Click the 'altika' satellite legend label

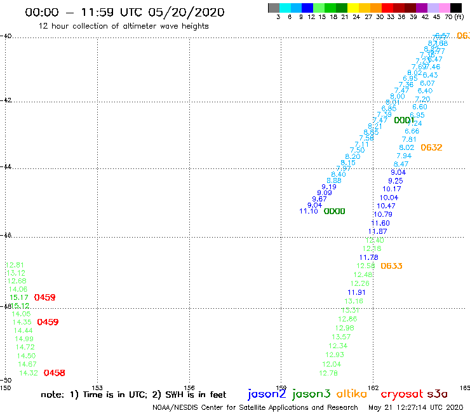pos(352,394)
